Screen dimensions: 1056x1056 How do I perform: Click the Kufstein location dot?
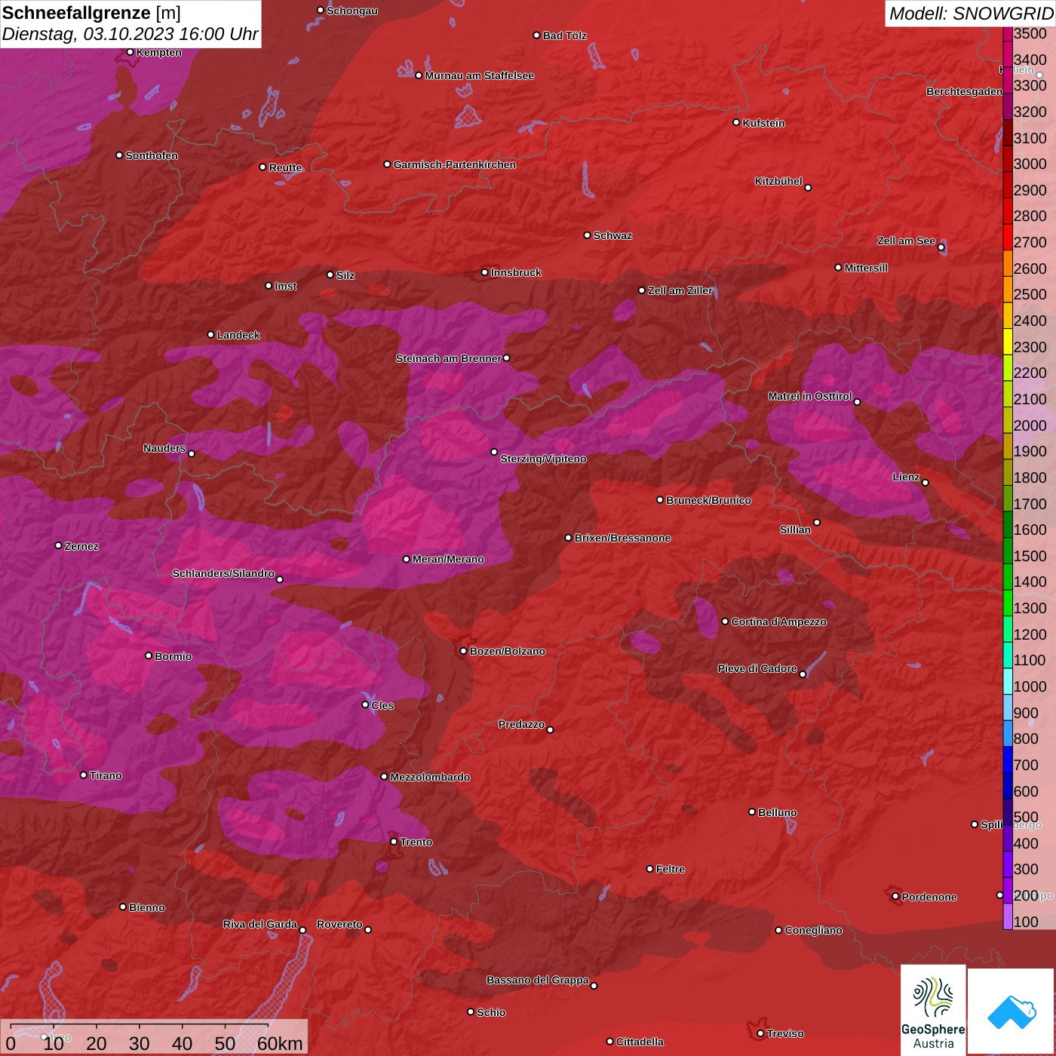point(737,122)
